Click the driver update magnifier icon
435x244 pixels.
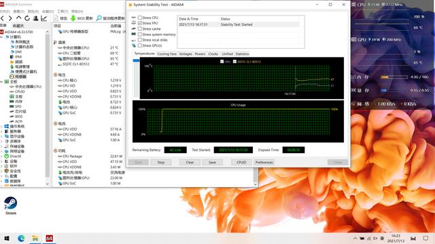tap(99, 18)
